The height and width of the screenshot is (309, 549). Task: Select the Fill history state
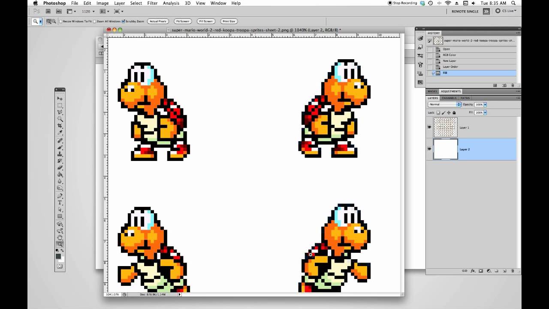445,73
